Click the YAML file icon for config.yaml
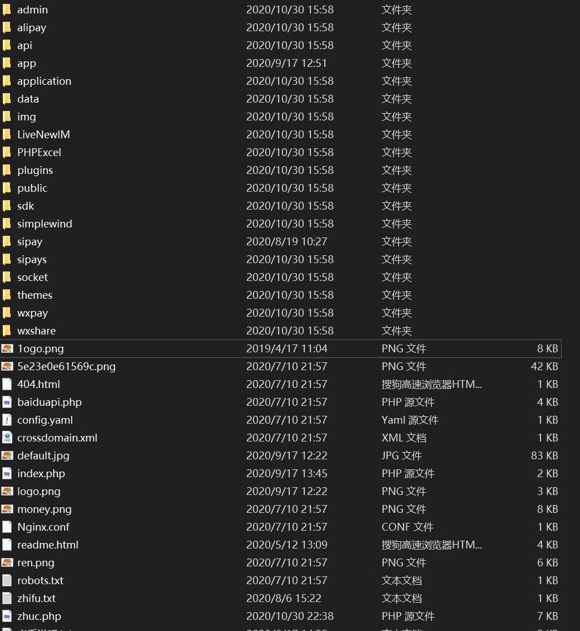The width and height of the screenshot is (580, 631). click(7, 420)
